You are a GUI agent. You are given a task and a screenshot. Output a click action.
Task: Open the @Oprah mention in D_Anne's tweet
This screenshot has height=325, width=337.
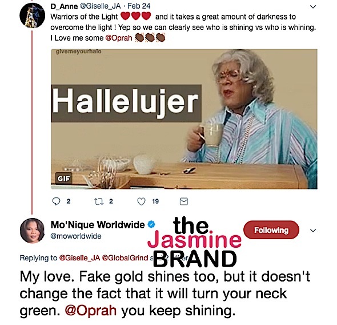(x=119, y=38)
